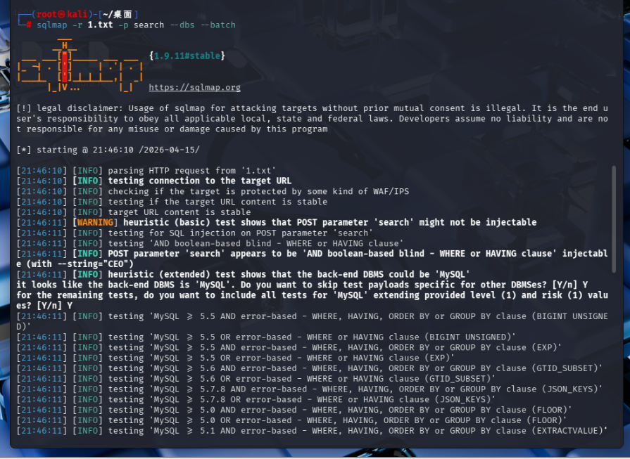Click the version string 1.9.11#stable
This screenshot has height=459, width=630.
tap(187, 56)
